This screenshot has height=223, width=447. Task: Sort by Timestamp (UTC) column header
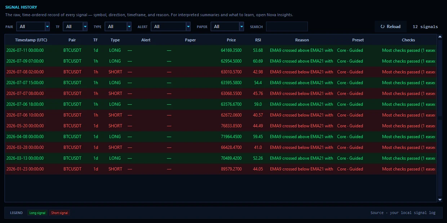(31, 40)
